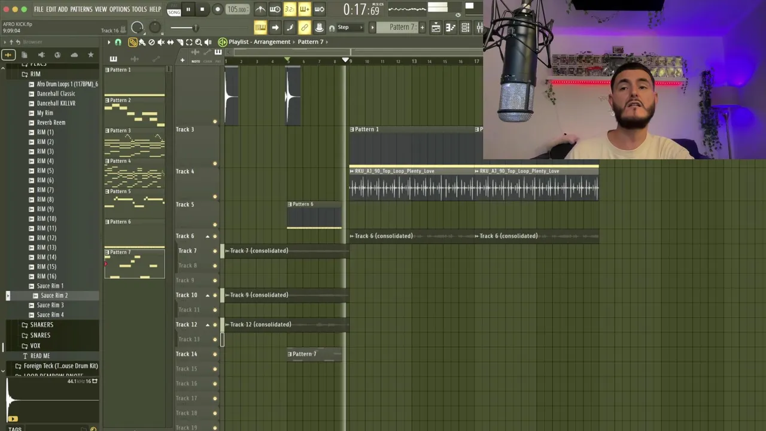Open the starred favorites tab in Browser
Image resolution: width=766 pixels, height=431 pixels.
90,55
